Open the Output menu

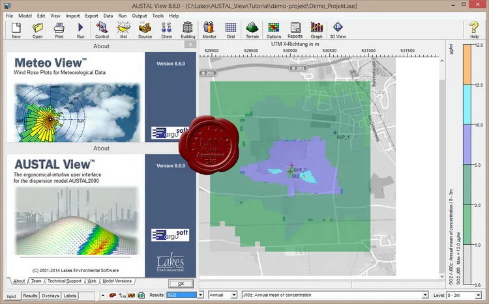click(x=139, y=16)
